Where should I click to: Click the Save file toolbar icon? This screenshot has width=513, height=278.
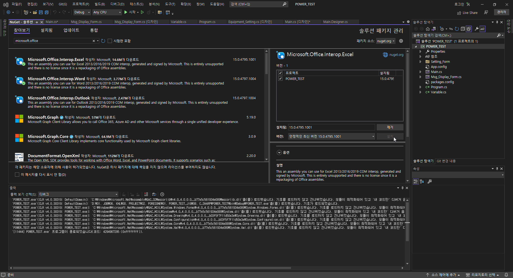[41, 12]
